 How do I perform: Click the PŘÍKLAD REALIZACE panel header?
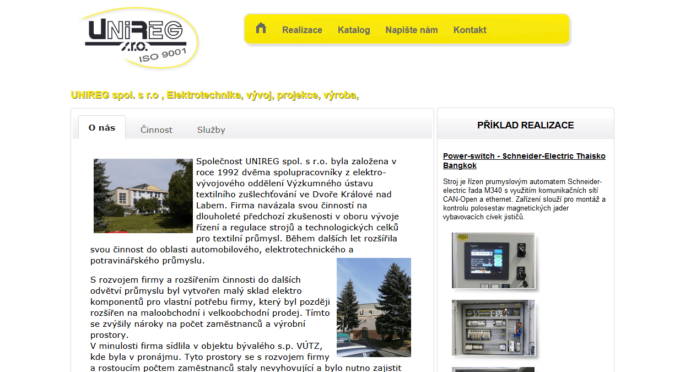(x=526, y=125)
